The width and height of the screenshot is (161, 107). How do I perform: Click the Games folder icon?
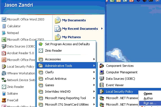pos(41,85)
